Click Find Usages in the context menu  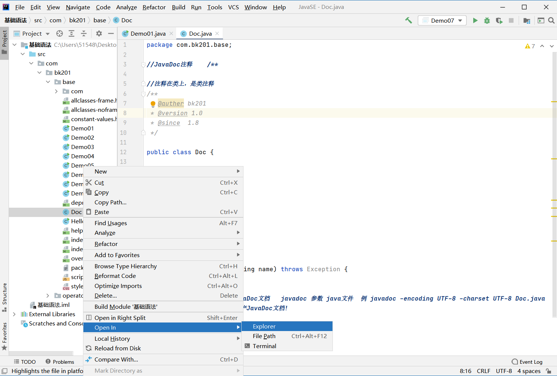(163, 223)
